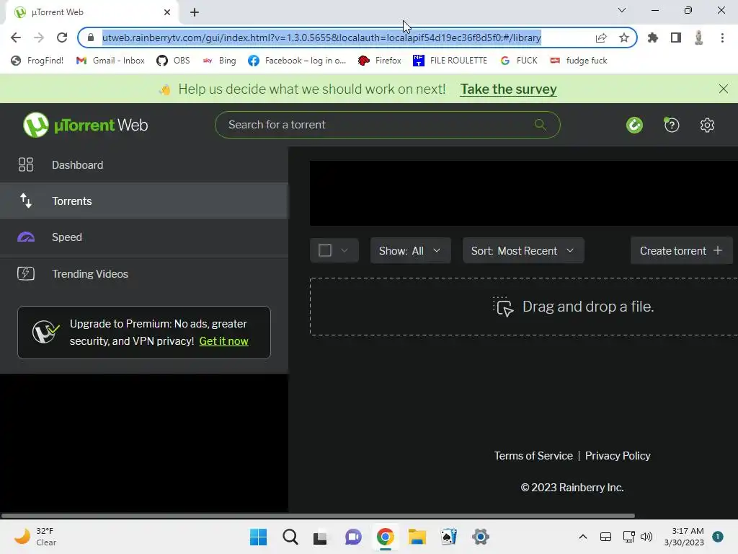The height and width of the screenshot is (554, 738).
Task: Expand the arrow beside the select-all checkbox
Action: coord(344,250)
